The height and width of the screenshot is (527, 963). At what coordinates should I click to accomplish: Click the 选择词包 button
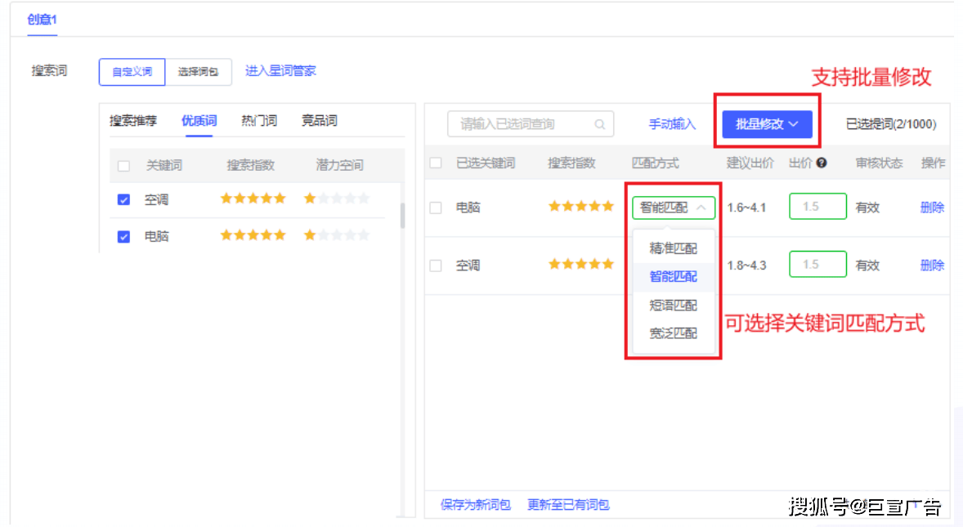199,72
